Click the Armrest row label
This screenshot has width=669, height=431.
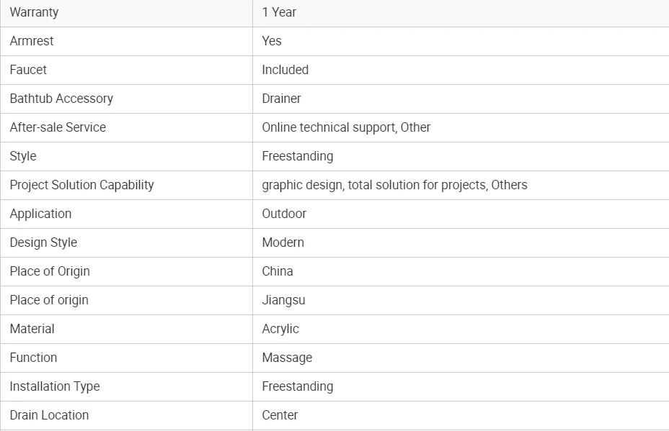(x=32, y=41)
